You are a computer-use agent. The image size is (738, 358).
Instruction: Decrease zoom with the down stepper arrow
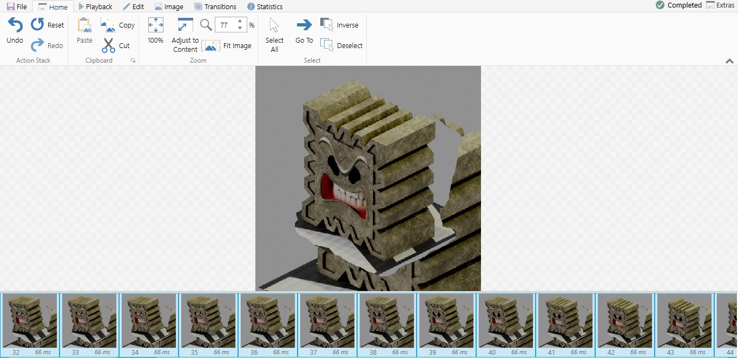(240, 28)
